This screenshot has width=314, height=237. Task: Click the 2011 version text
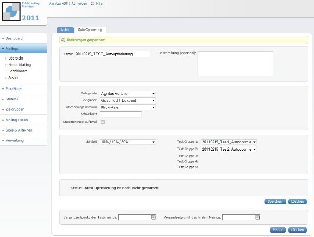pyautogui.click(x=31, y=18)
